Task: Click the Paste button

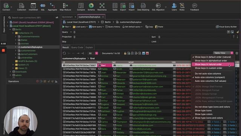Action: click(x=159, y=27)
